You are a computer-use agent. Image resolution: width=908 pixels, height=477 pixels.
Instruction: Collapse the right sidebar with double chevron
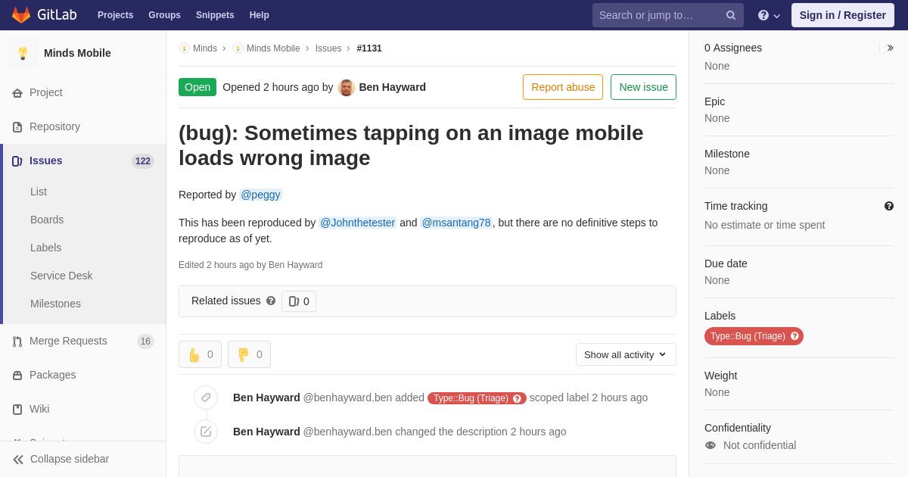(890, 48)
